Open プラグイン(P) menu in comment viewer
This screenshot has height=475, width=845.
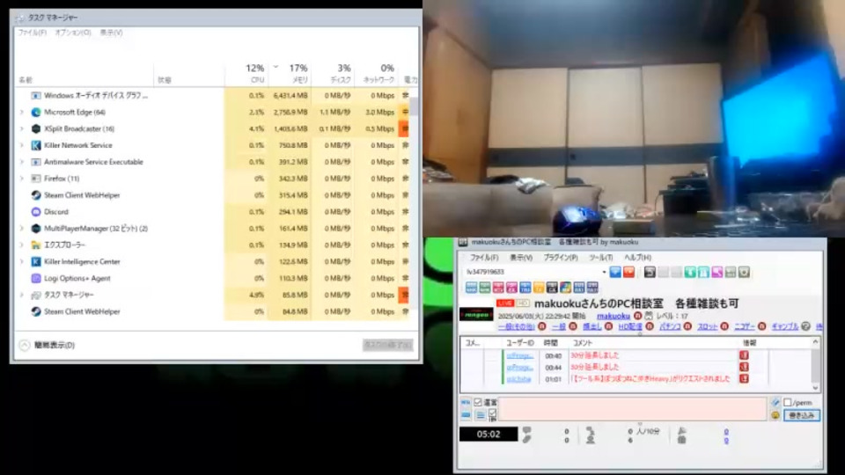[x=561, y=258]
